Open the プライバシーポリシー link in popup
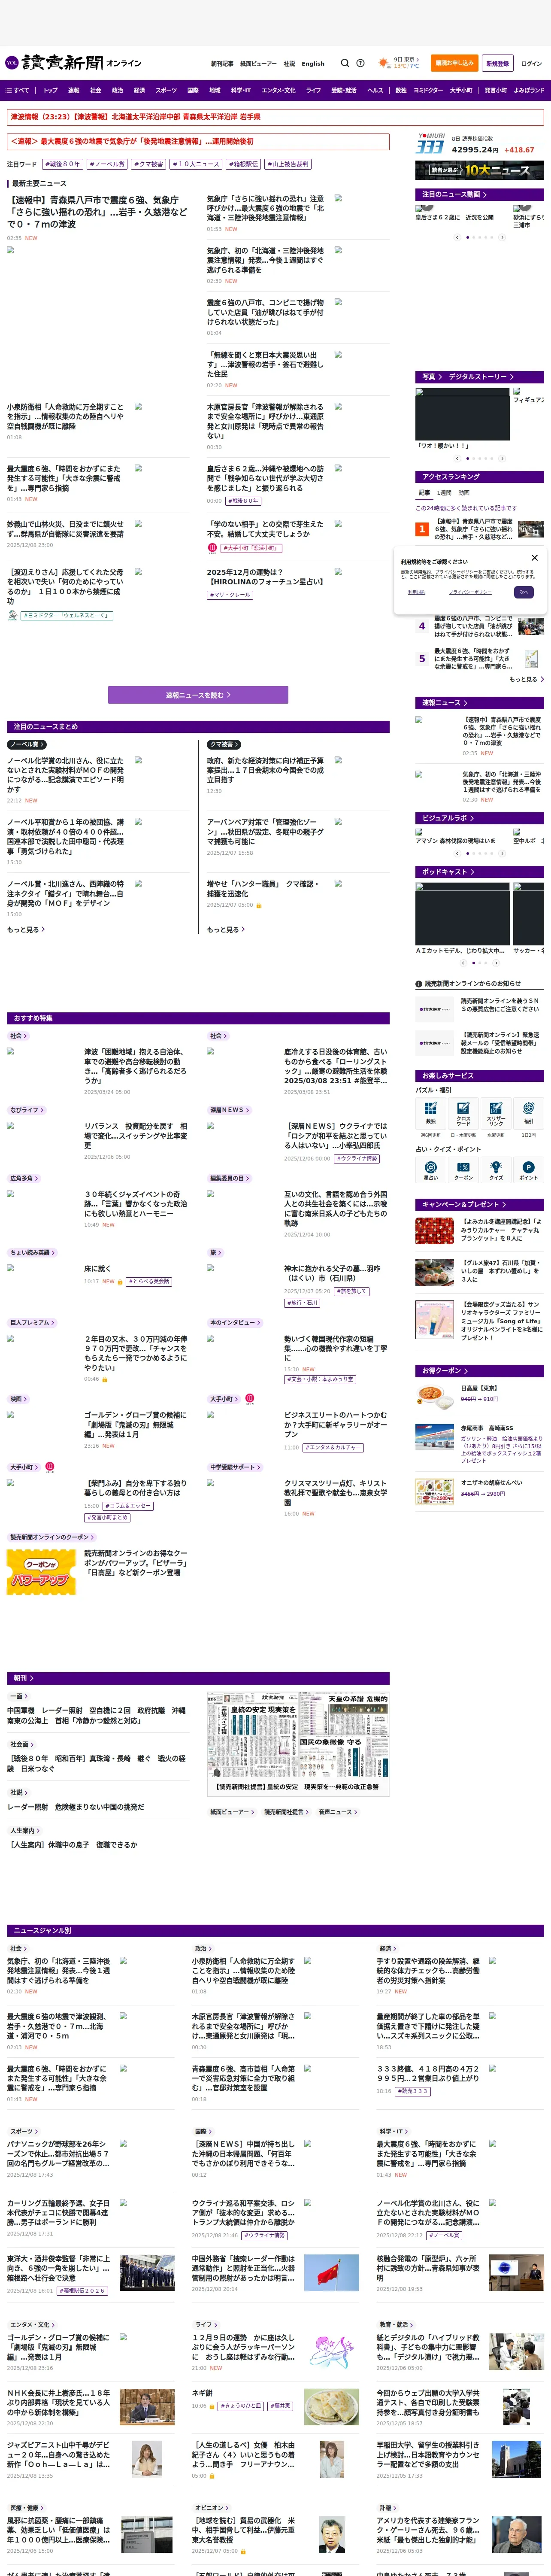This screenshot has height=2576, width=551. (x=470, y=592)
